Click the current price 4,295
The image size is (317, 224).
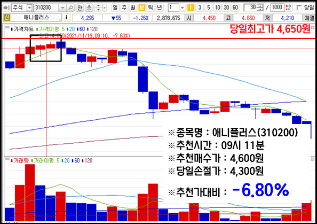coord(88,18)
